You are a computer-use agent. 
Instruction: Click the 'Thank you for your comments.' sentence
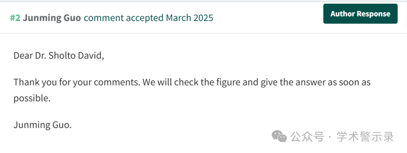pyautogui.click(x=77, y=83)
